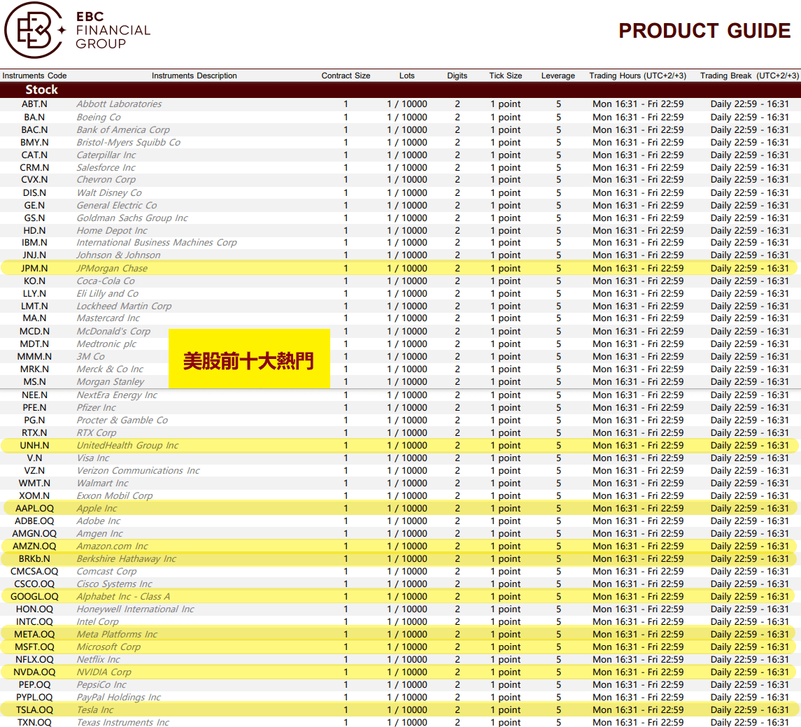Click the Eli Lilly and Co description
The image size is (801, 727).
[107, 294]
